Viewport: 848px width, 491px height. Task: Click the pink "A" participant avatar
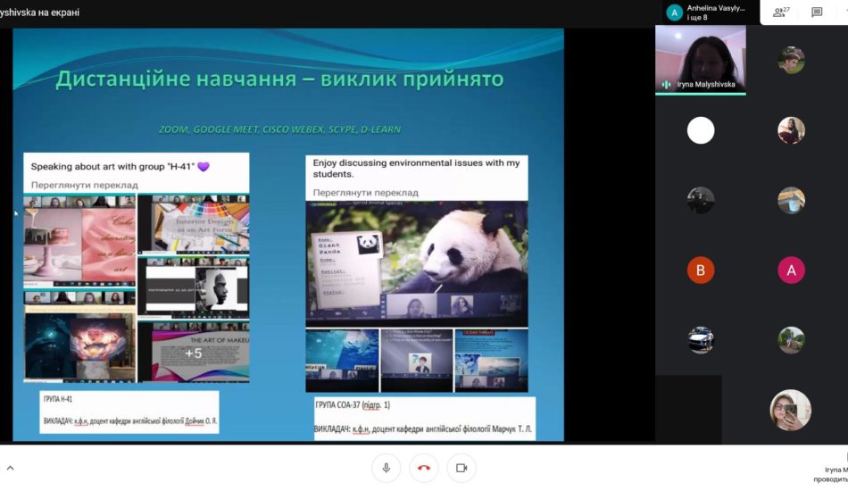click(x=791, y=270)
